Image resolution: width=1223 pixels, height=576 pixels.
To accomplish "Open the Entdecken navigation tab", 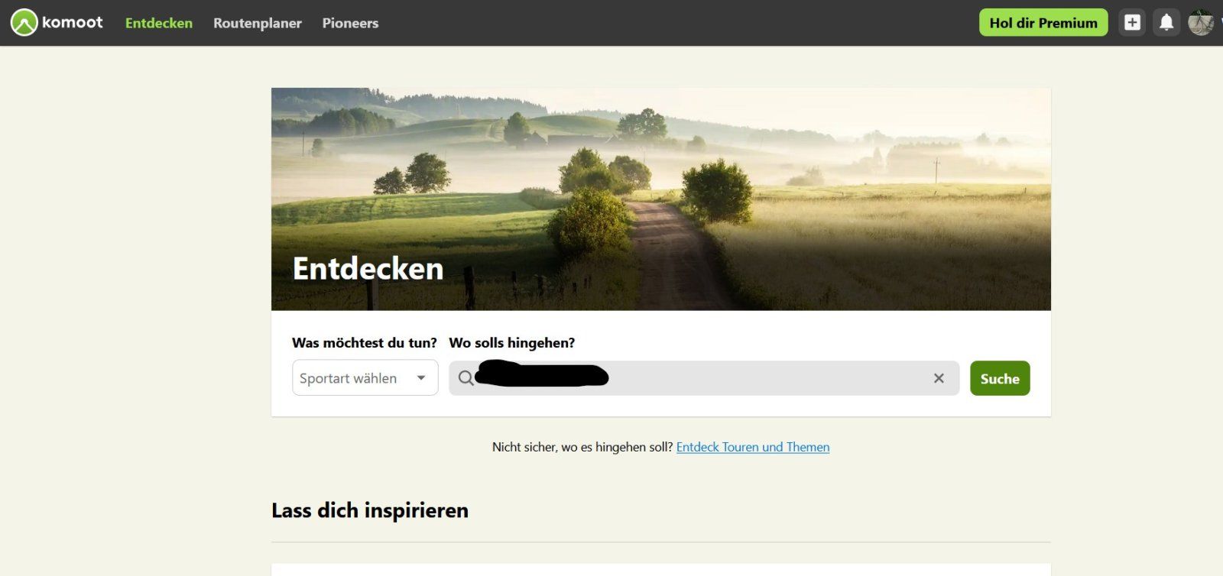I will coord(159,23).
